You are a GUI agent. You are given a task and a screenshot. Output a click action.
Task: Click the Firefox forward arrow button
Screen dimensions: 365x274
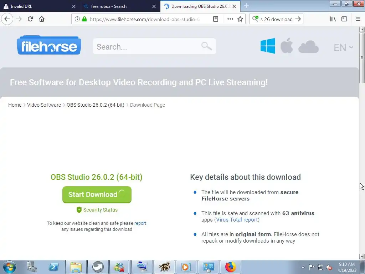[x=19, y=19]
